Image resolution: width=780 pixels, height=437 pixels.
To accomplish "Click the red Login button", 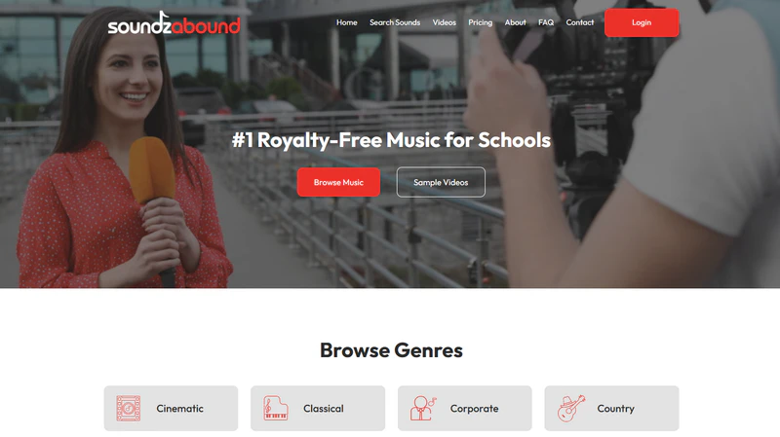I will click(642, 22).
